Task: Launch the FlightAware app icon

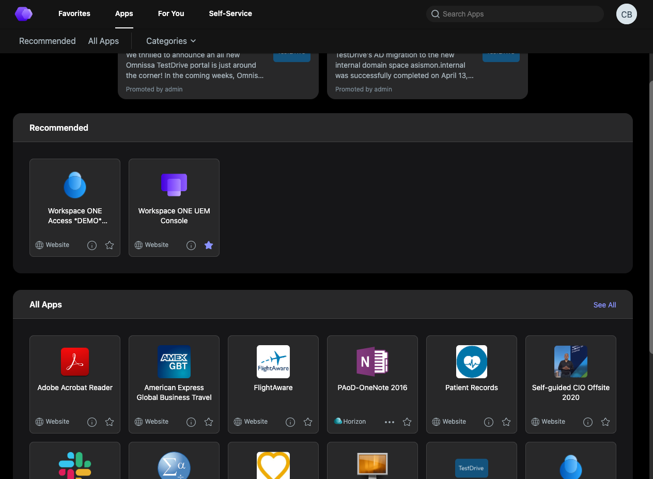Action: [273, 362]
